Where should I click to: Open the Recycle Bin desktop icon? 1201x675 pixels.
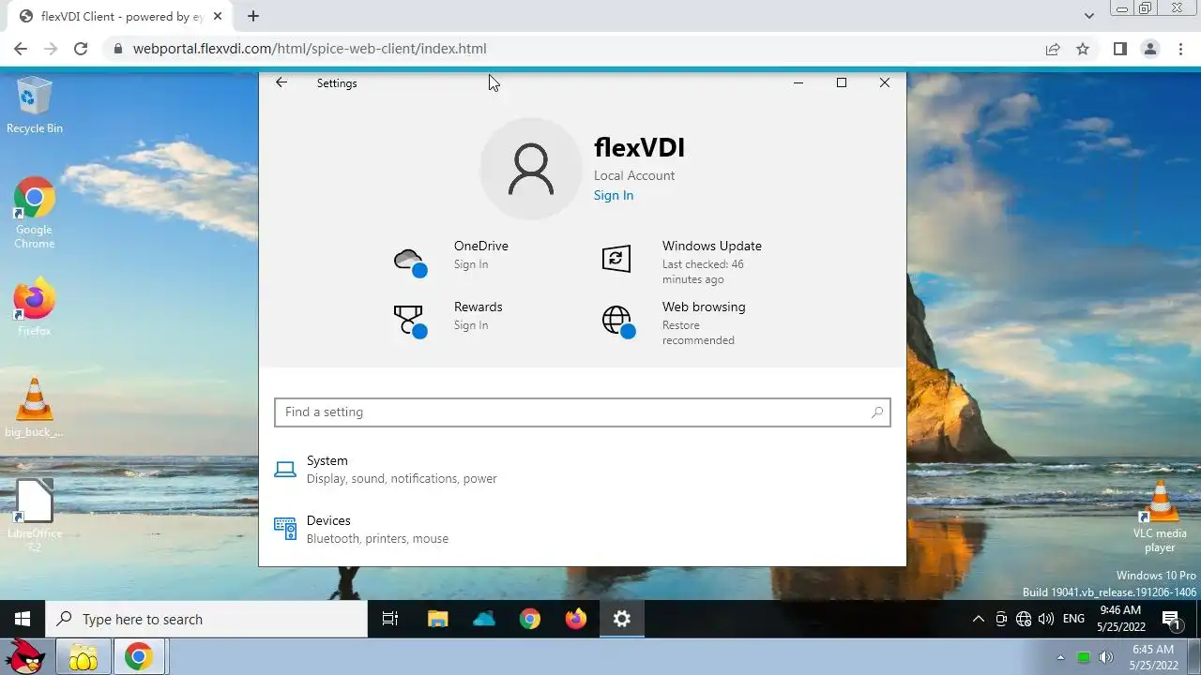35,105
